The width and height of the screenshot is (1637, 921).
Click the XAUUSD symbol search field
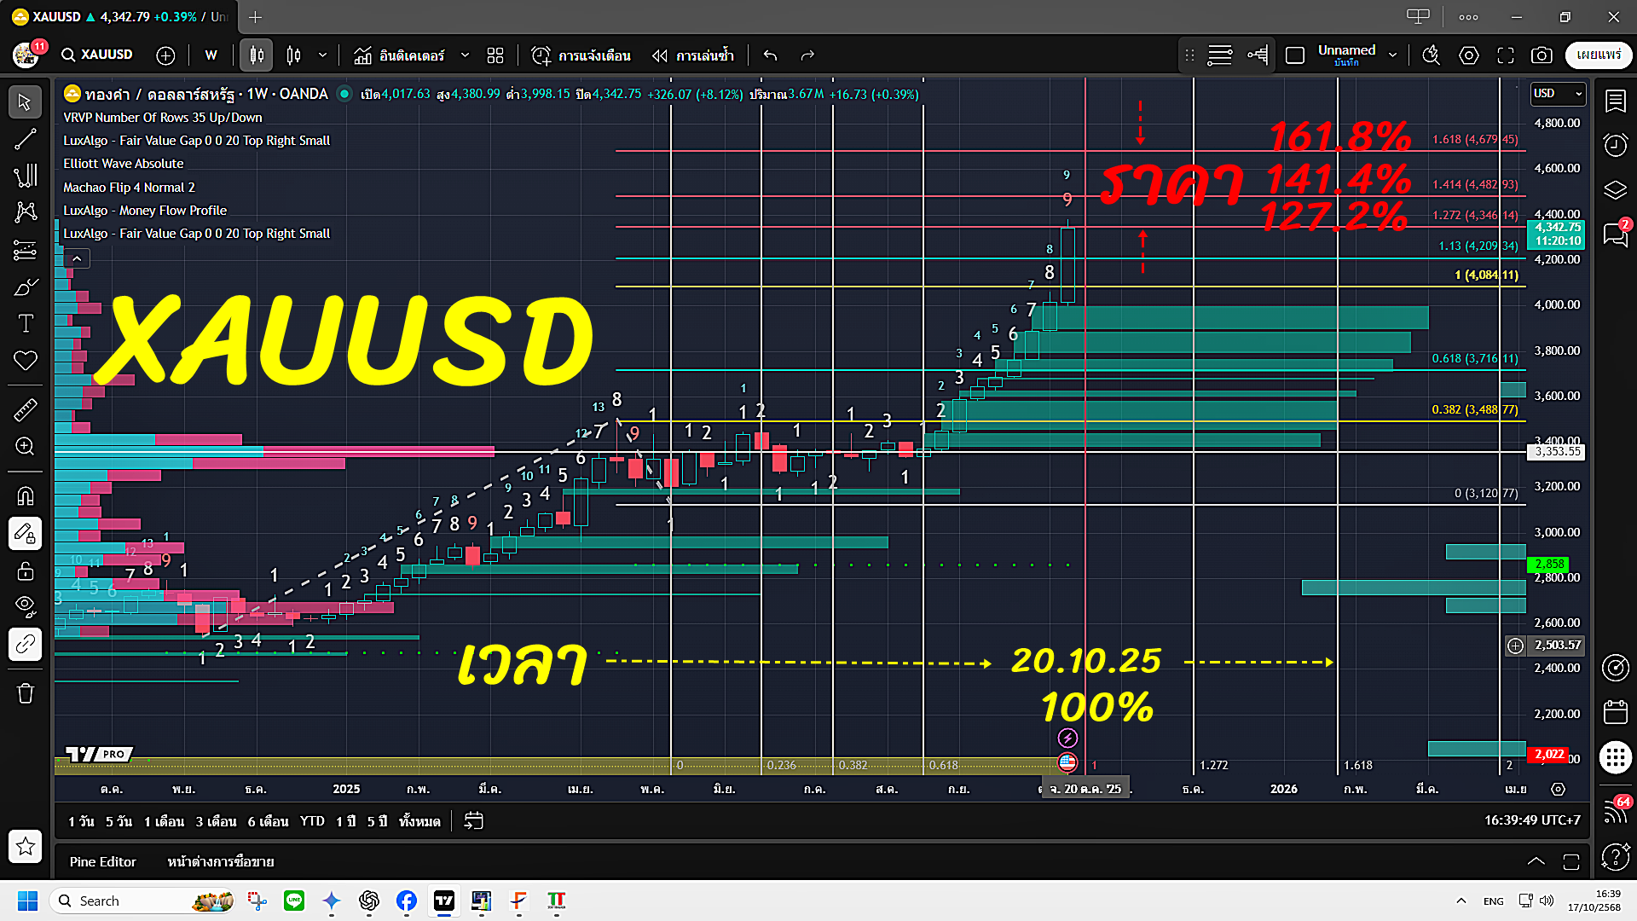[x=97, y=55]
